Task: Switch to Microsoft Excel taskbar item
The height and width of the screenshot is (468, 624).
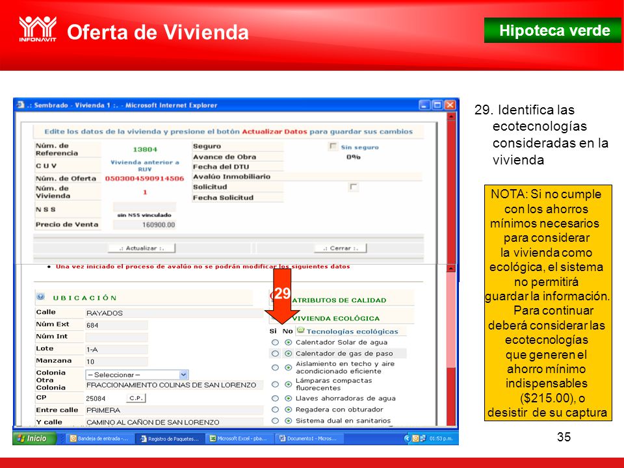Action: click(240, 439)
